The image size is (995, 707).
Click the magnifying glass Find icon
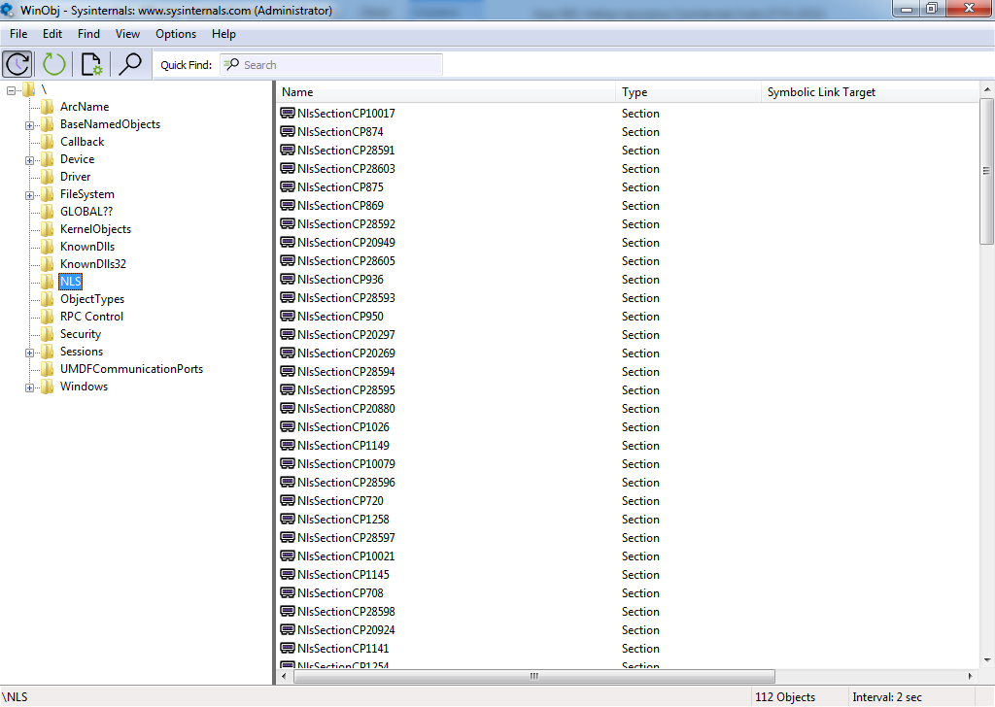pyautogui.click(x=129, y=64)
